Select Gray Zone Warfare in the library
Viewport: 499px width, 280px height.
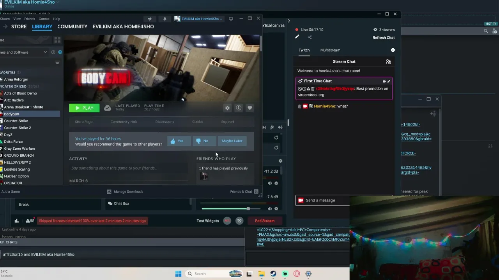tap(19, 149)
